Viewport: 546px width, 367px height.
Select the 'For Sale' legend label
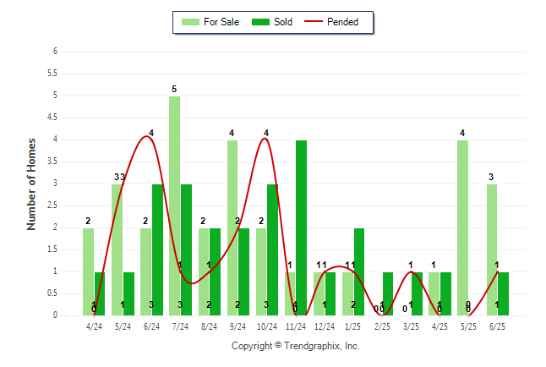point(221,22)
